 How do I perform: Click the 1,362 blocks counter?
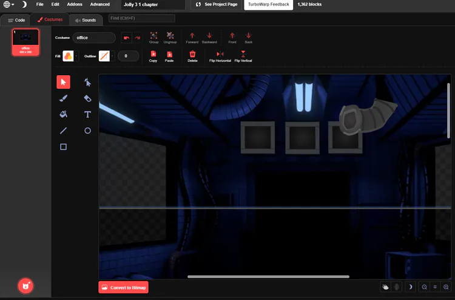309,4
